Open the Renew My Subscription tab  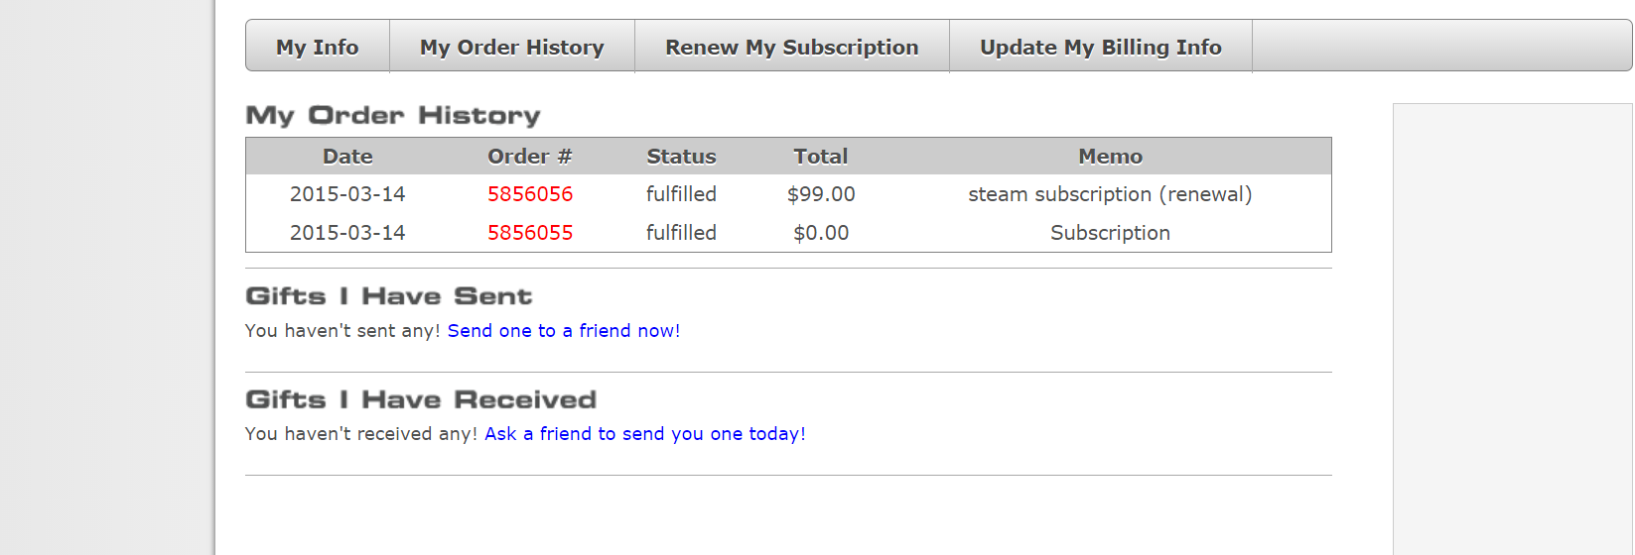point(791,47)
